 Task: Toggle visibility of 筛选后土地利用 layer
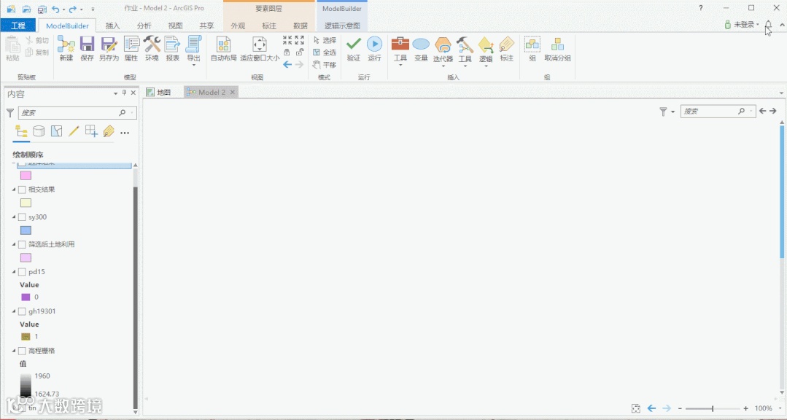[22, 244]
